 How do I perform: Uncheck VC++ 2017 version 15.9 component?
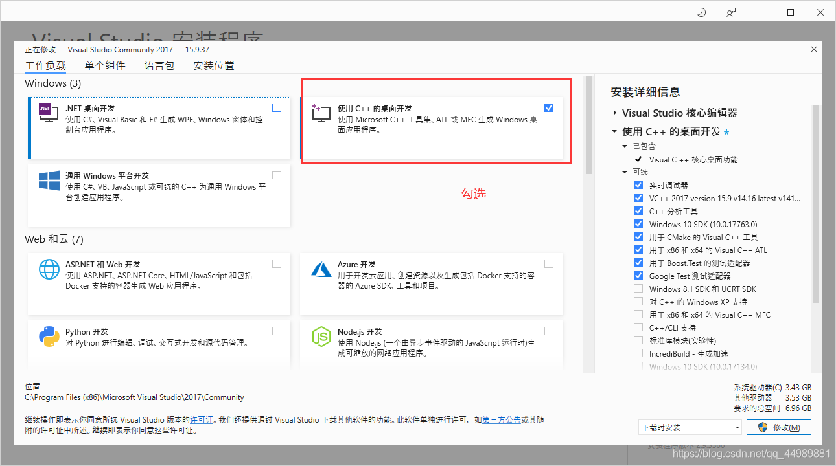coord(638,198)
